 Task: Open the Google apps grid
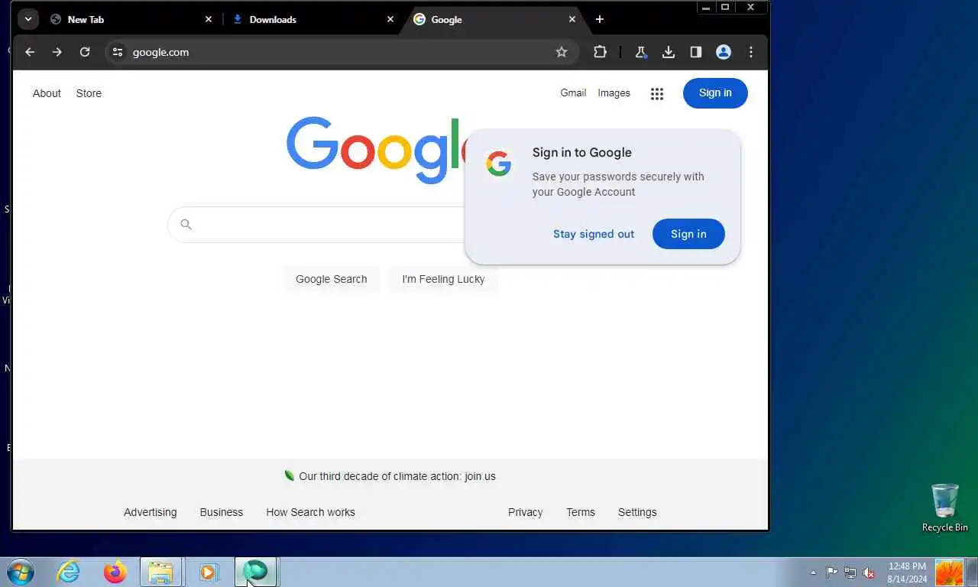(x=657, y=93)
